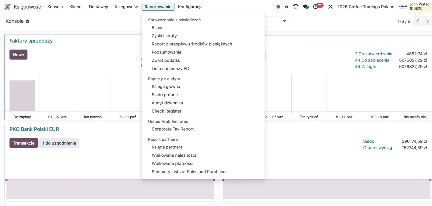Open the Konfiguracja menu
432x206 pixels.
click(x=190, y=7)
